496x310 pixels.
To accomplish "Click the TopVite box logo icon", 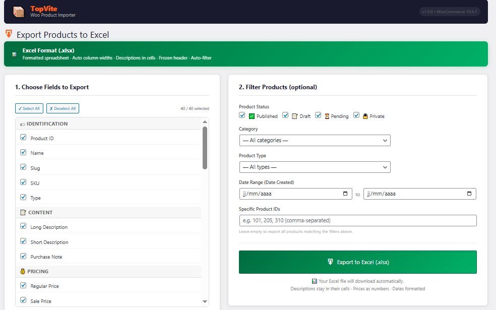I will (19, 12).
